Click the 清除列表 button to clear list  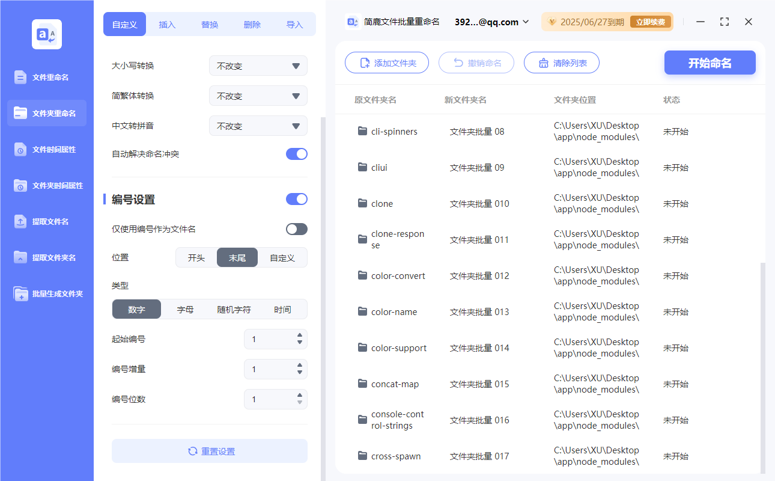point(561,63)
